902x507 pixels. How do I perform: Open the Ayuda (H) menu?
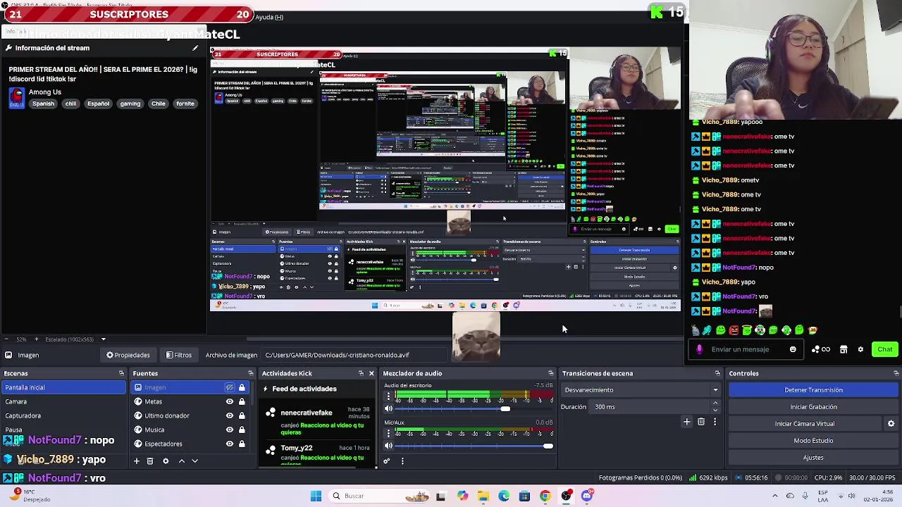[269, 17]
